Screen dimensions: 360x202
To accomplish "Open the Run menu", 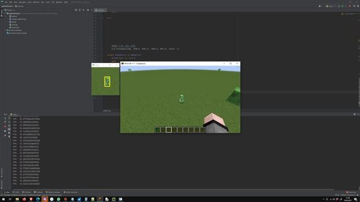I will pos(43,2).
